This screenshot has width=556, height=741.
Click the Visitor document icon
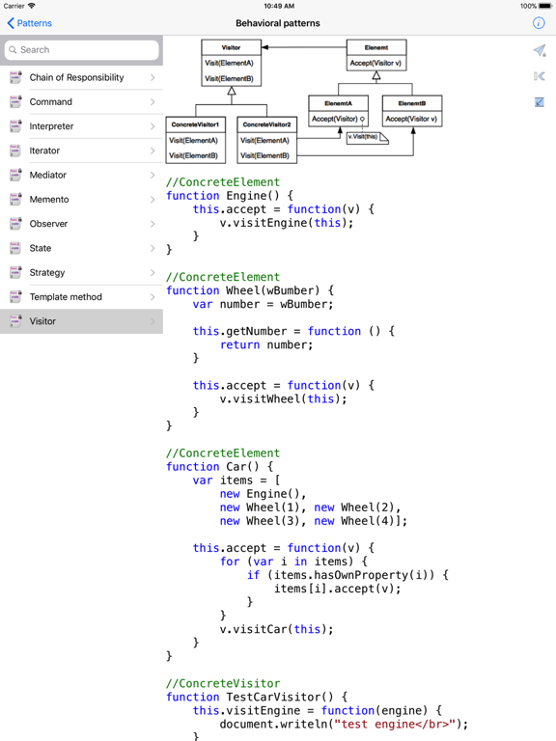tap(15, 321)
